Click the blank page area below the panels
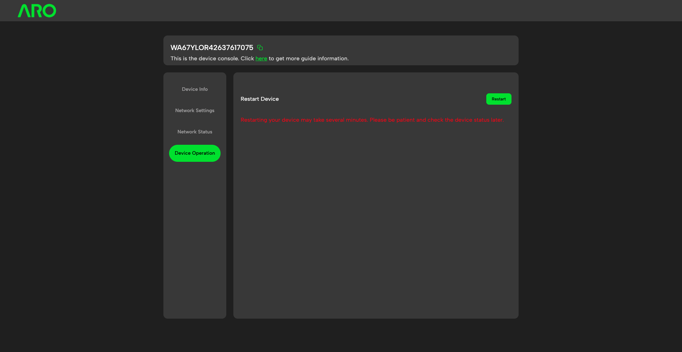The image size is (682, 352). 341,335
